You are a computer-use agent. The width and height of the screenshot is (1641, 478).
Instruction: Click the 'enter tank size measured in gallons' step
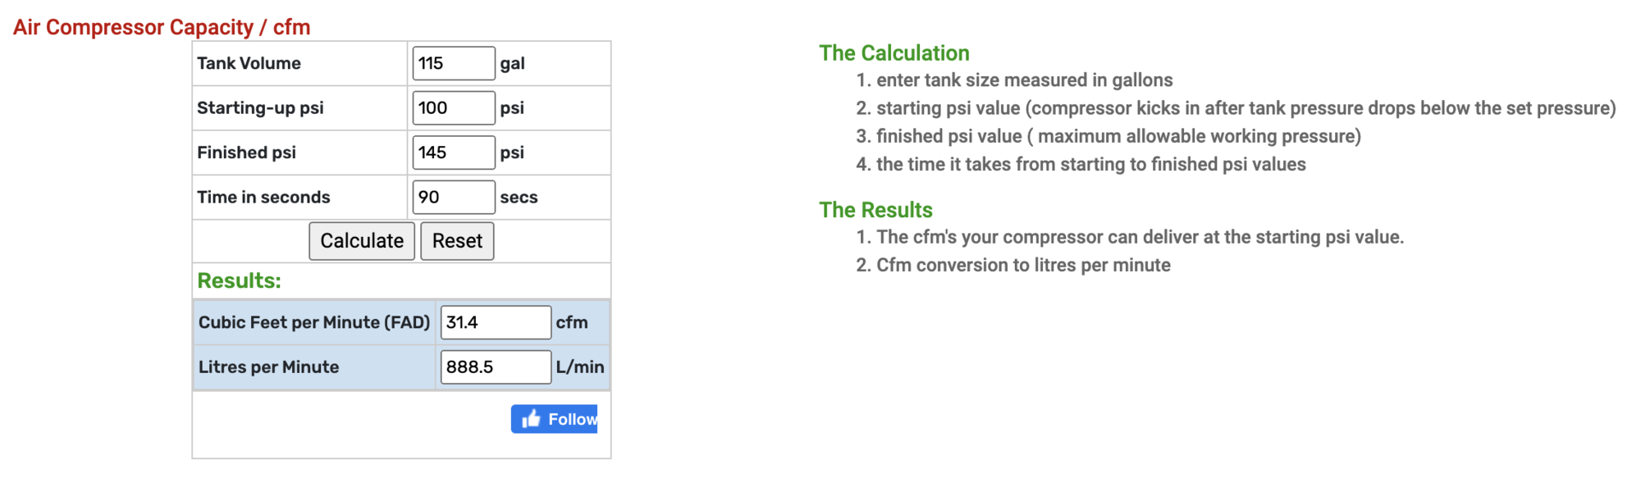(1024, 80)
